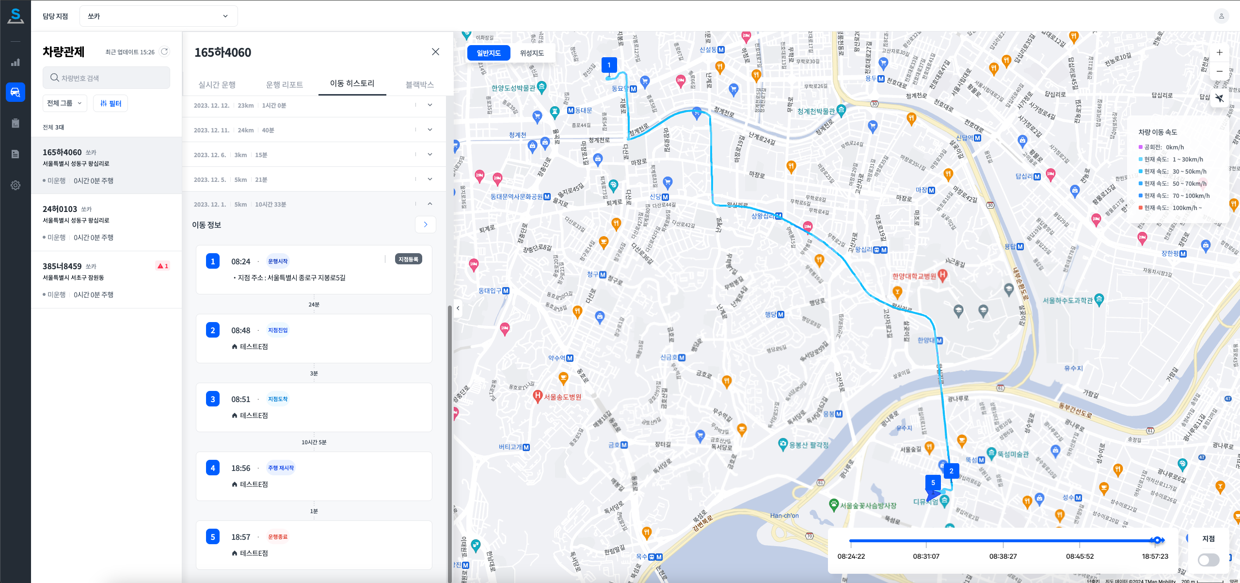Open the 필터 filter button
The width and height of the screenshot is (1240, 583).
pos(111,103)
